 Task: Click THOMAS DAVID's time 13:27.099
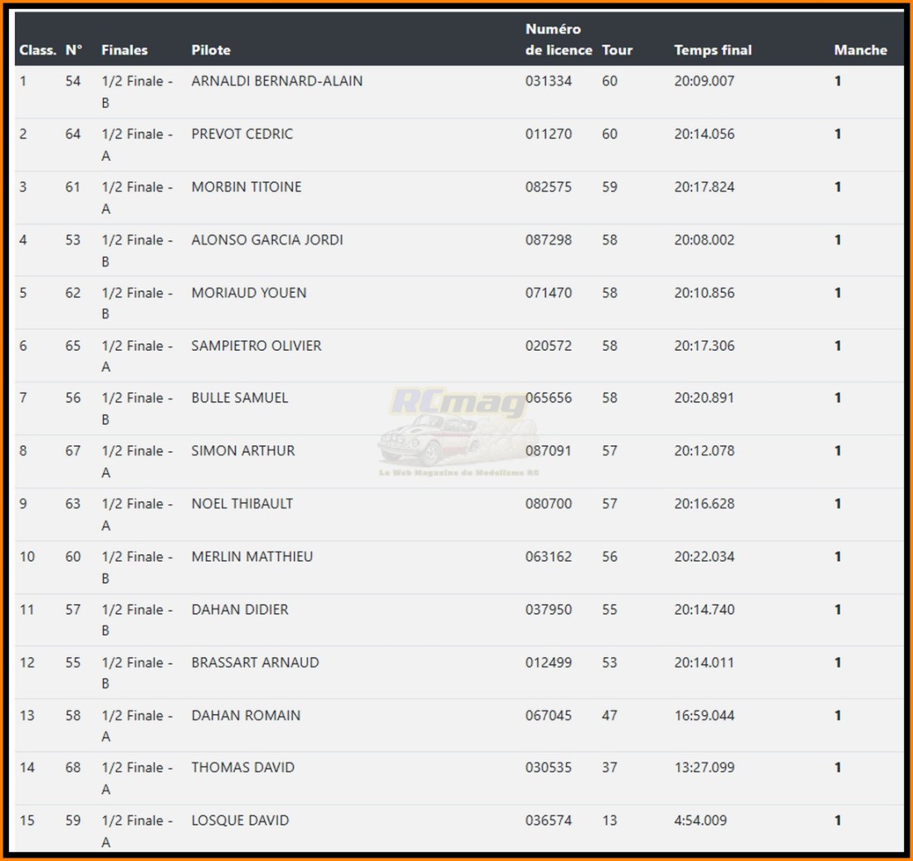point(704,767)
